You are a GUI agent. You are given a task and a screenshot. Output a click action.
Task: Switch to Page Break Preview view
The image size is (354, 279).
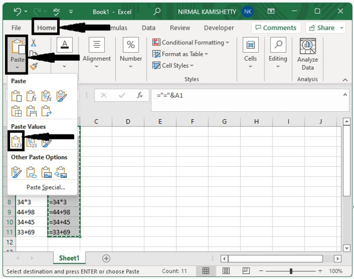246,270
